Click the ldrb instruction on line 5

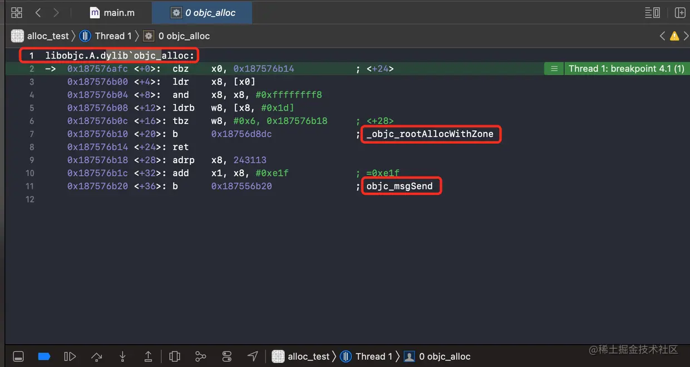click(184, 108)
